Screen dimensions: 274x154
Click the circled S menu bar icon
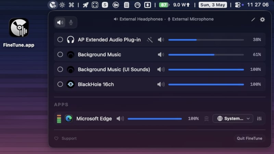point(105,5)
